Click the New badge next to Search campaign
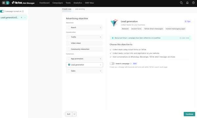 tap(135, 64)
